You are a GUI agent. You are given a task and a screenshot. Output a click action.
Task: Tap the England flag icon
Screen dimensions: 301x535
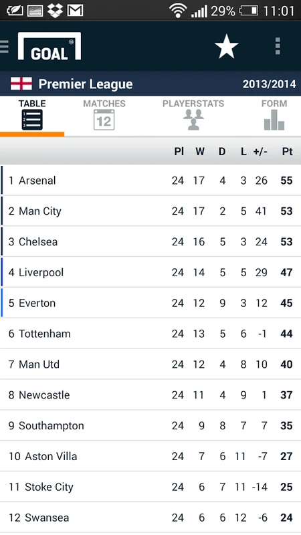click(21, 84)
